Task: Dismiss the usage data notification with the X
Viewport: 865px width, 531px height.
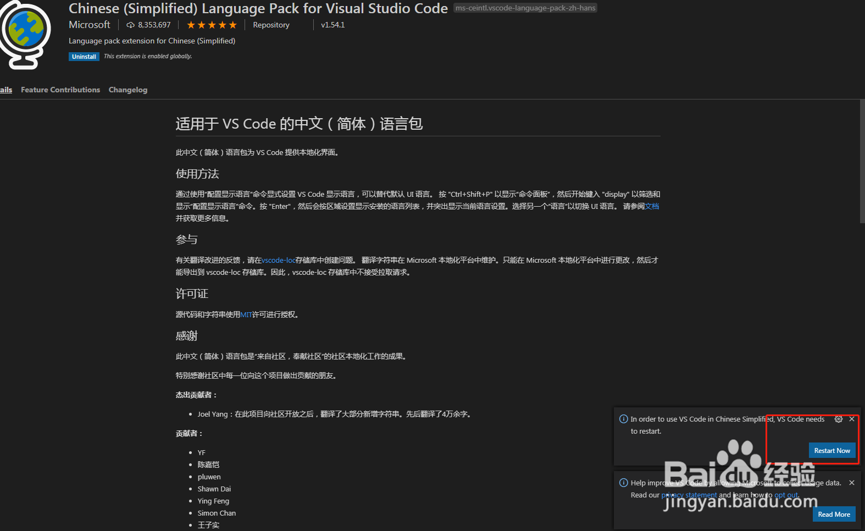Action: coord(852,483)
